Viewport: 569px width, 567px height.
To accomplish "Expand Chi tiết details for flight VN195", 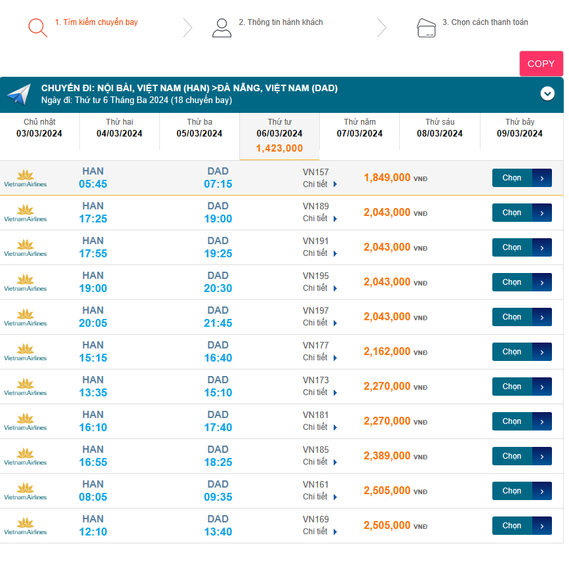I will (x=319, y=288).
